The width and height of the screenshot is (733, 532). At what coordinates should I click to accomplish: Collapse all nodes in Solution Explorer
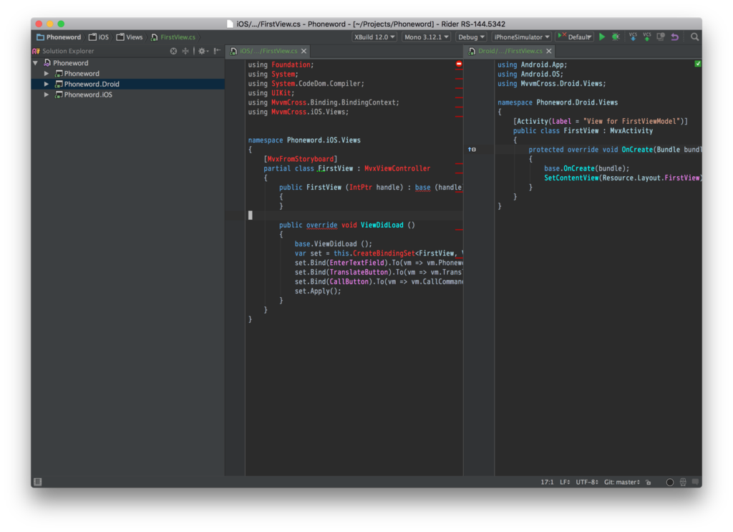point(185,51)
